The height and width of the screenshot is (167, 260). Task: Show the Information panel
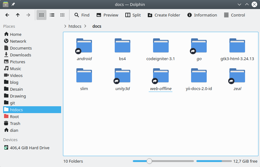[x=202, y=15]
